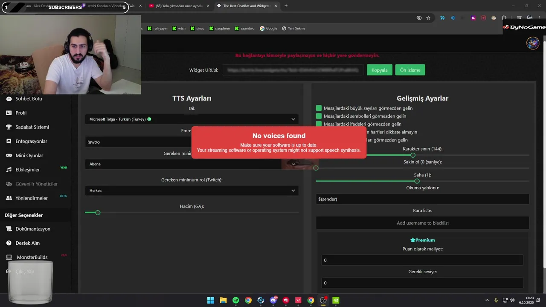Screen dimensions: 546x307
Task: Open File Explorer from the taskbar
Action: click(223, 300)
